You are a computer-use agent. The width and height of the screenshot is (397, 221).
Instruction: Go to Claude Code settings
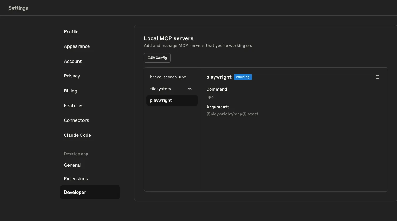77,135
